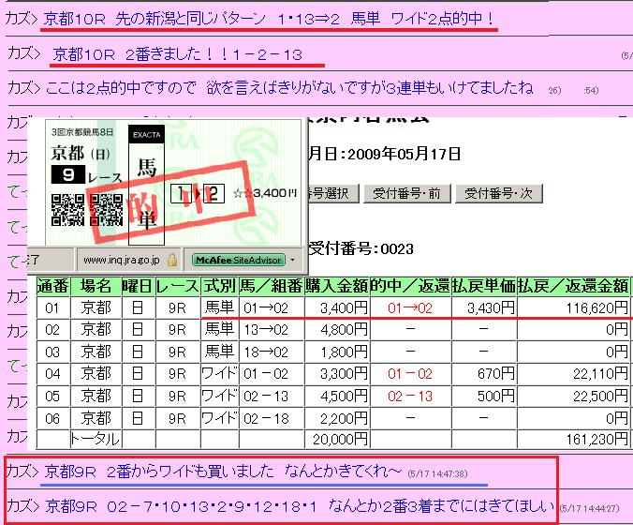Click the chat line 京都9R 2番からワイドも買いました
Screen dimensions: 633x525
pos(223,472)
